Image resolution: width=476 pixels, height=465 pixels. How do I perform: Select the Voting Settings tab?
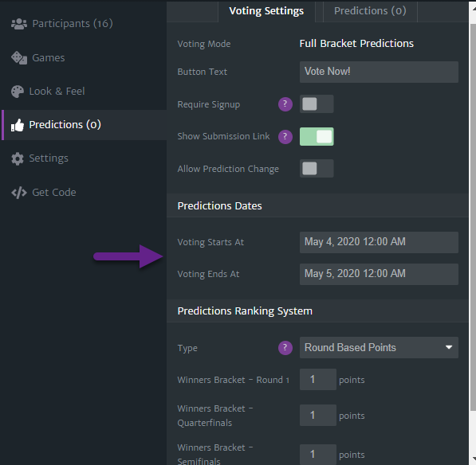pyautogui.click(x=266, y=11)
